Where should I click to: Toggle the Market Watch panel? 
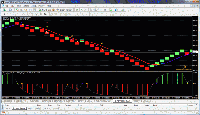[x=17, y=10]
